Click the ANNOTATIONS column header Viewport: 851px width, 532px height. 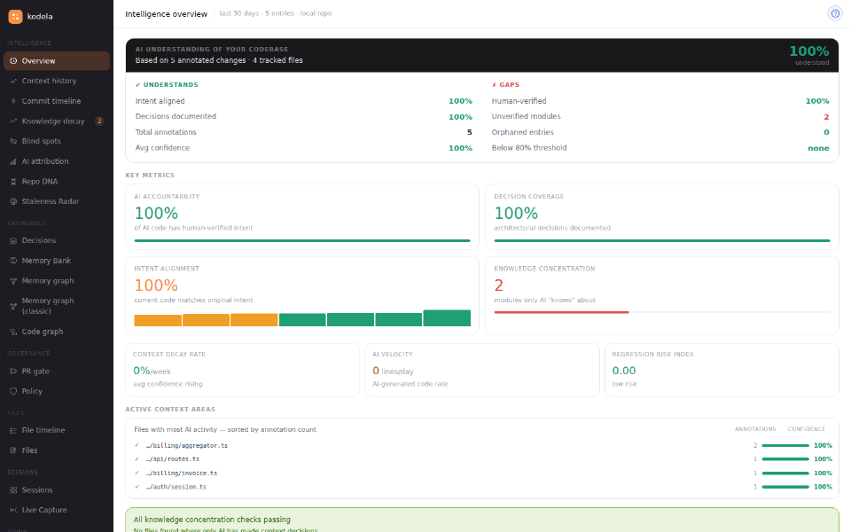[x=755, y=429]
